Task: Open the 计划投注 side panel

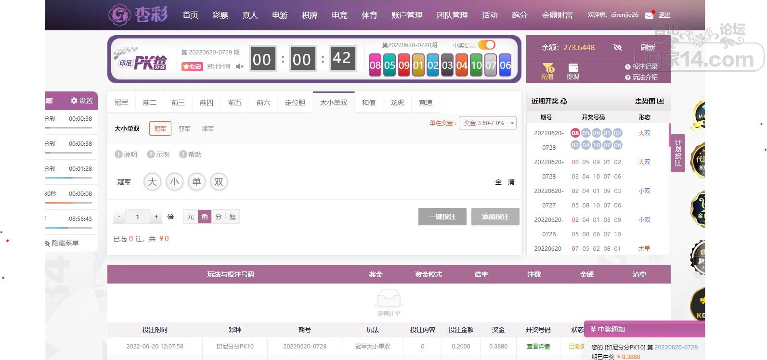Action: point(678,153)
